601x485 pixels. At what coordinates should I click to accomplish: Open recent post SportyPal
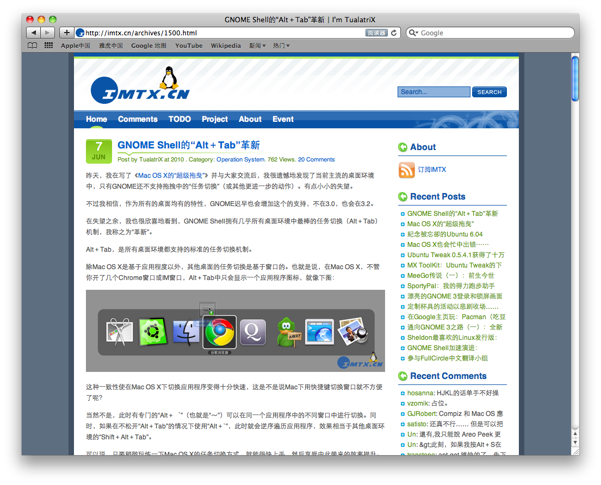tap(451, 286)
